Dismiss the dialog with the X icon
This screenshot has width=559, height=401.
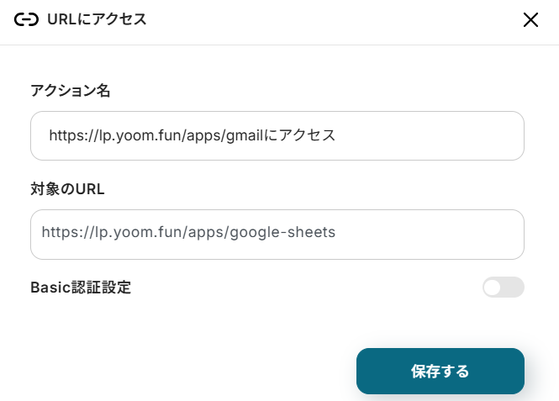click(x=530, y=20)
